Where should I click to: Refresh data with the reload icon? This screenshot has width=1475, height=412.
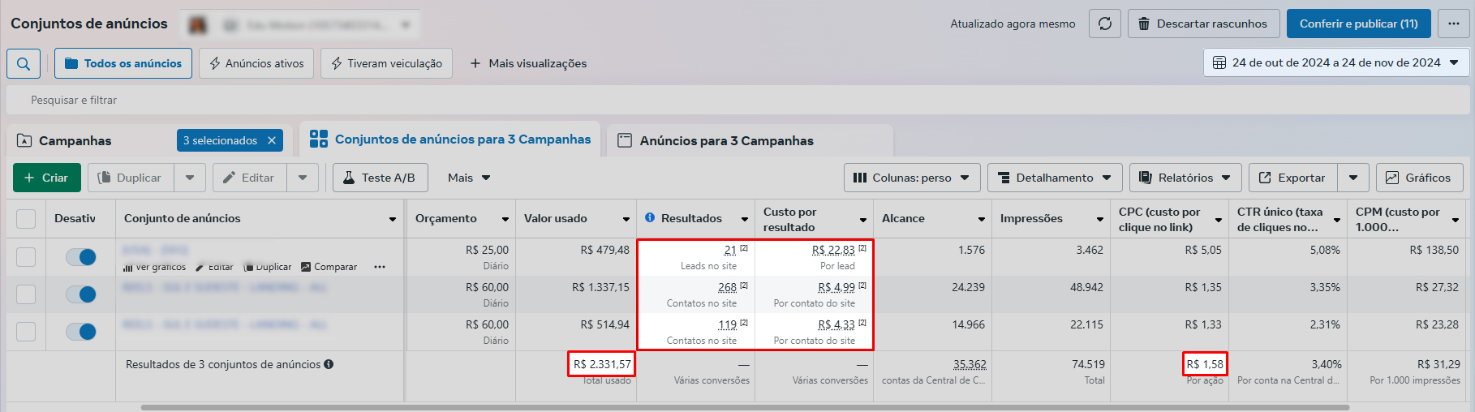point(1104,24)
